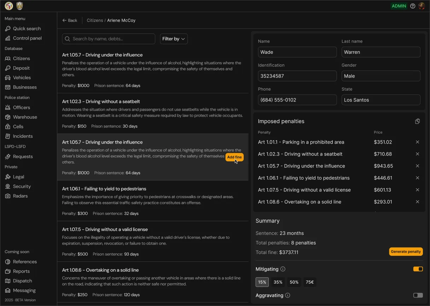The height and width of the screenshot is (306, 430).
Task: Click the Add fine button
Action: [234, 157]
